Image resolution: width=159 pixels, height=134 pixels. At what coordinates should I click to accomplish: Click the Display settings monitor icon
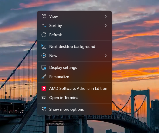[44, 67]
